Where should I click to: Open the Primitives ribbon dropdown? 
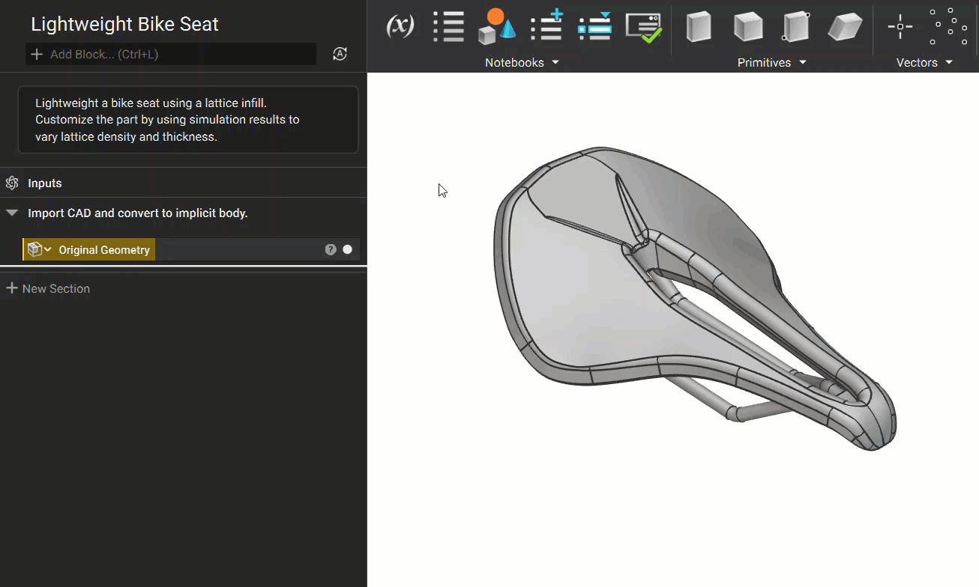pyautogui.click(x=771, y=63)
